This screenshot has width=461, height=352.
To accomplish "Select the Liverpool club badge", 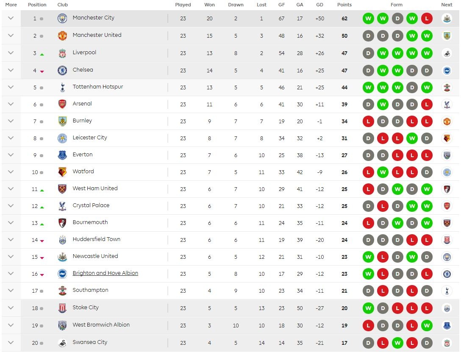I will click(x=62, y=53).
